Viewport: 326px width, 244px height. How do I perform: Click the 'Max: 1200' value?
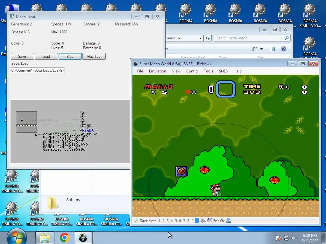59,32
